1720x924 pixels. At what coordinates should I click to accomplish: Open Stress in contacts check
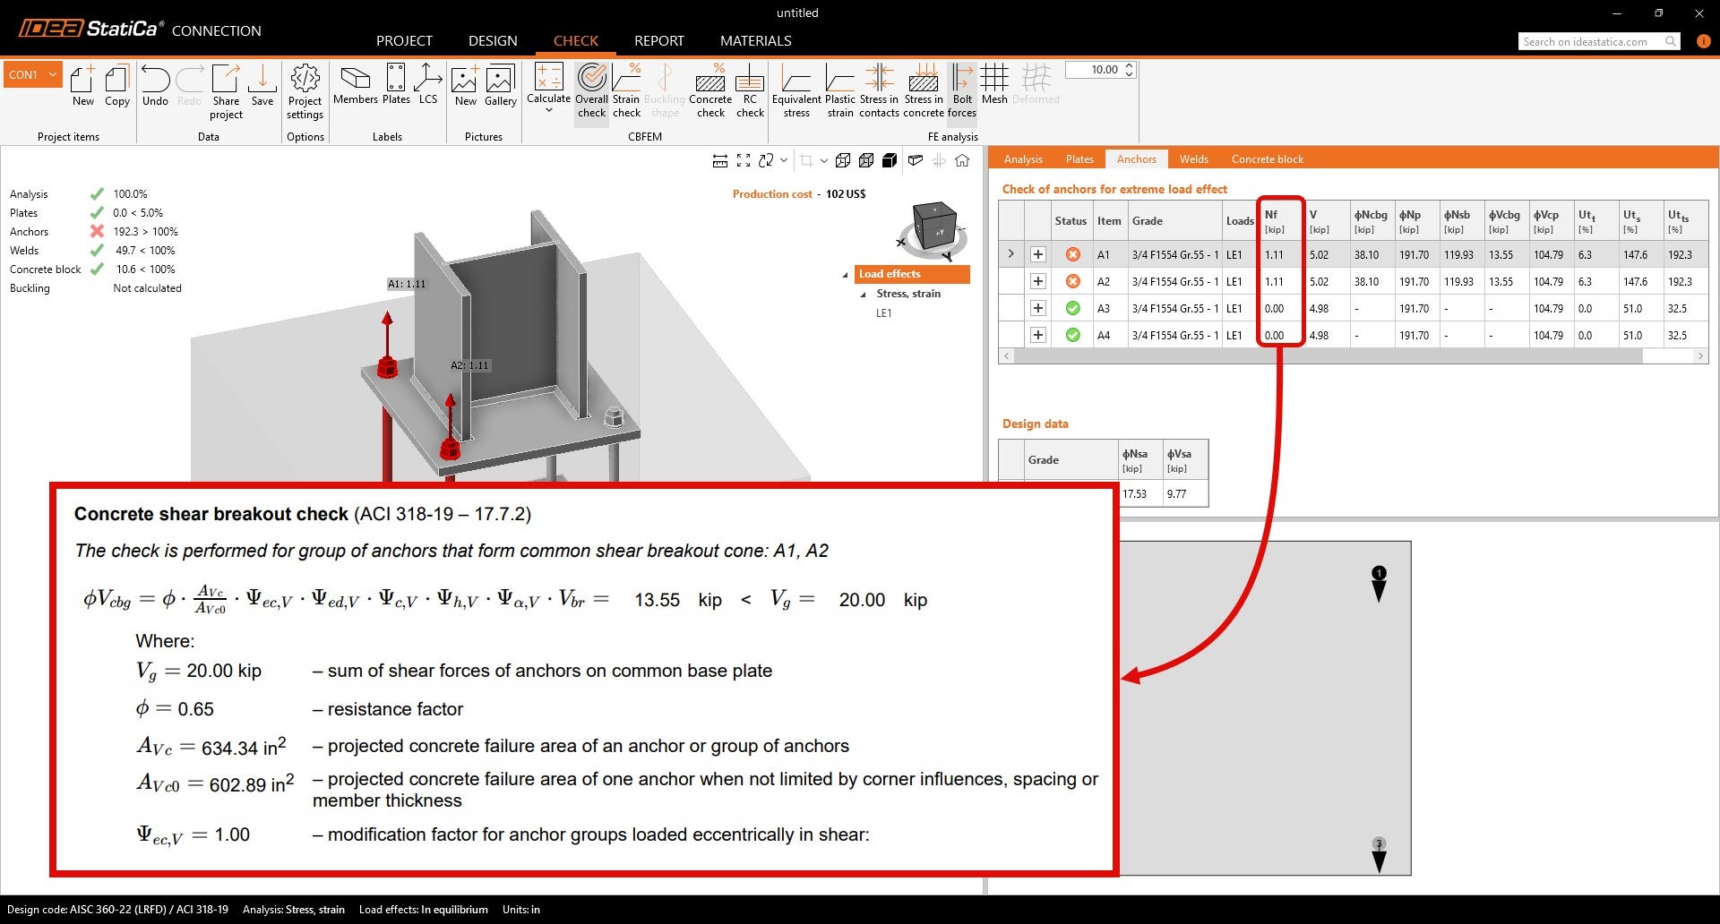pos(880,90)
